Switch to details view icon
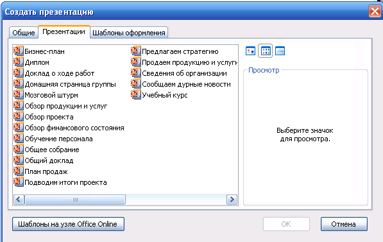Viewport: 383px width, 242px height. 280,51
